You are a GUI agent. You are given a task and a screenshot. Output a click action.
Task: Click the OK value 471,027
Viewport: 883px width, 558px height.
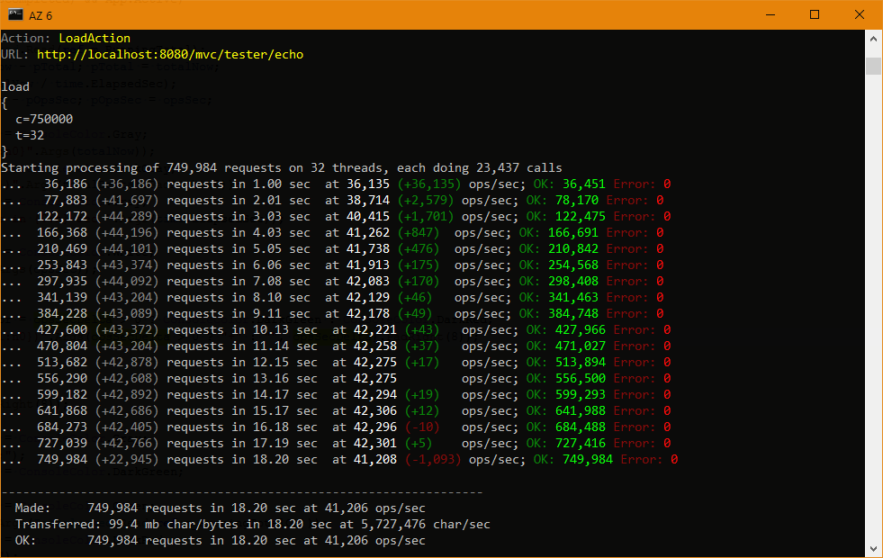[x=580, y=346]
